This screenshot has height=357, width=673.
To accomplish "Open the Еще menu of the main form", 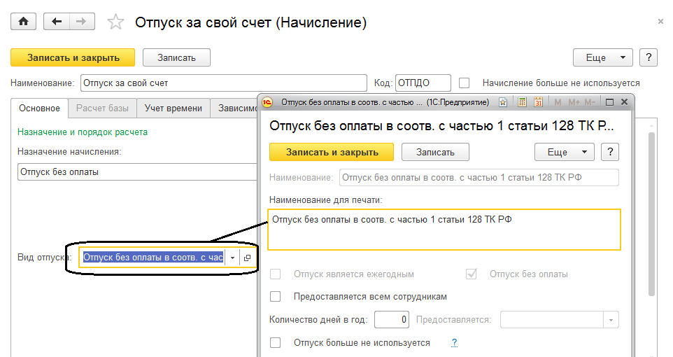I will pos(602,57).
